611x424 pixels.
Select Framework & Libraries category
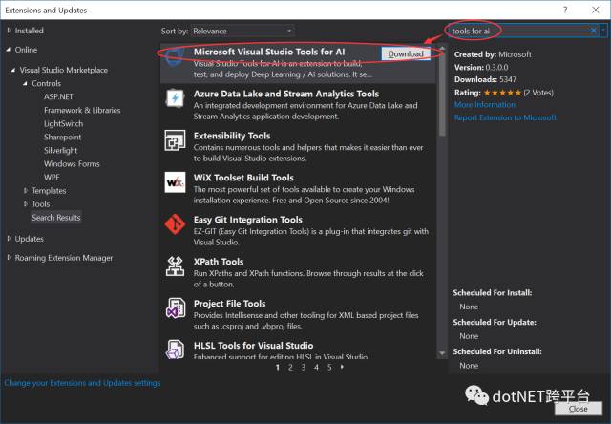tap(82, 110)
